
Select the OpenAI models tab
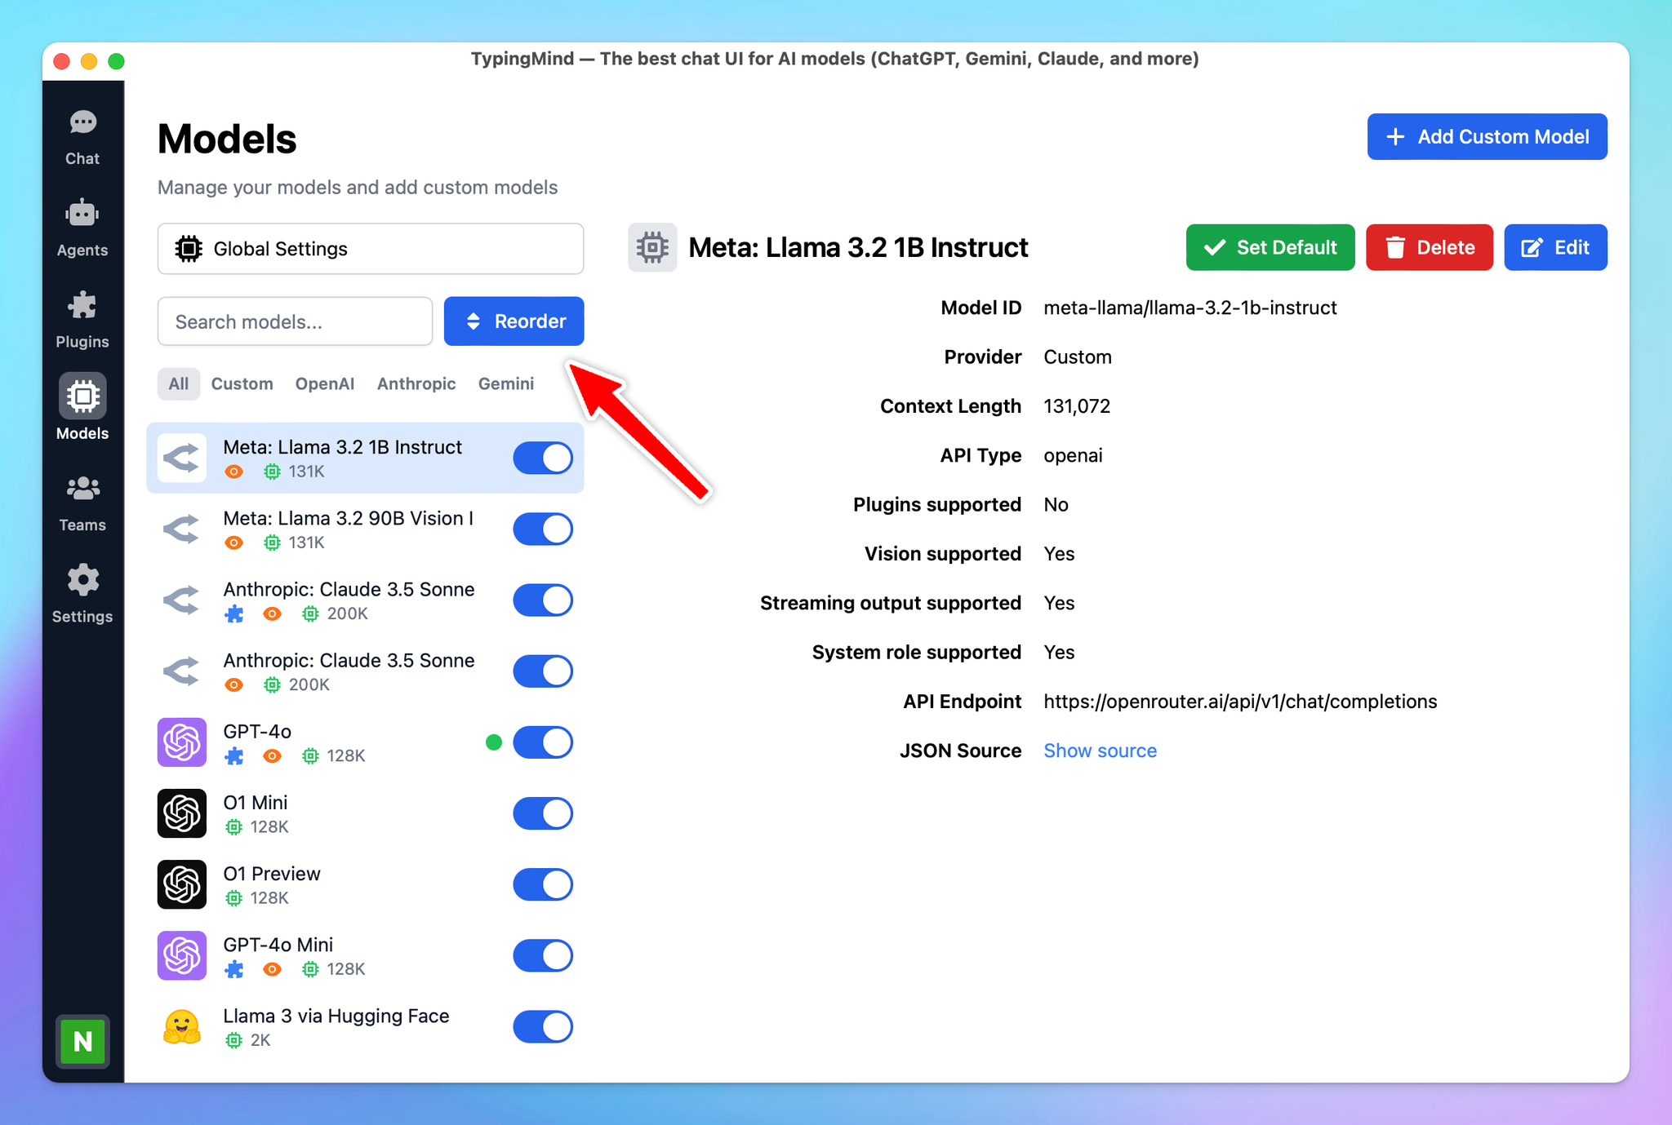[x=322, y=384]
